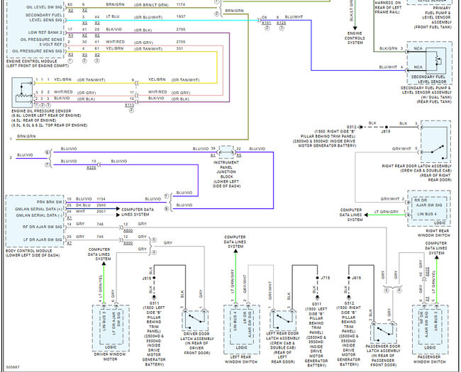Click the passenger door latch switch symbol
461x372 pixels.
(384, 332)
